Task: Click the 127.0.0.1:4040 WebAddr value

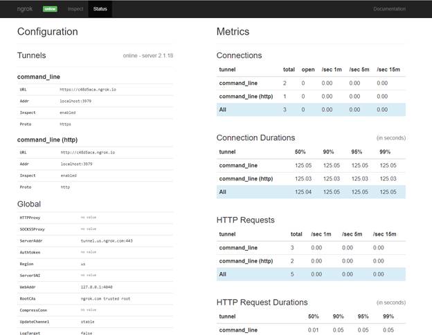Action: [x=96, y=287]
